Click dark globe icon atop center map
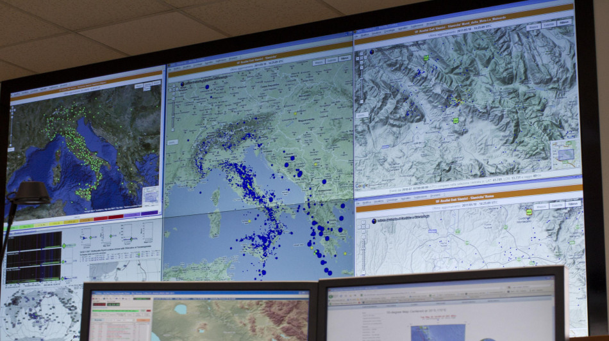 point(182,84)
